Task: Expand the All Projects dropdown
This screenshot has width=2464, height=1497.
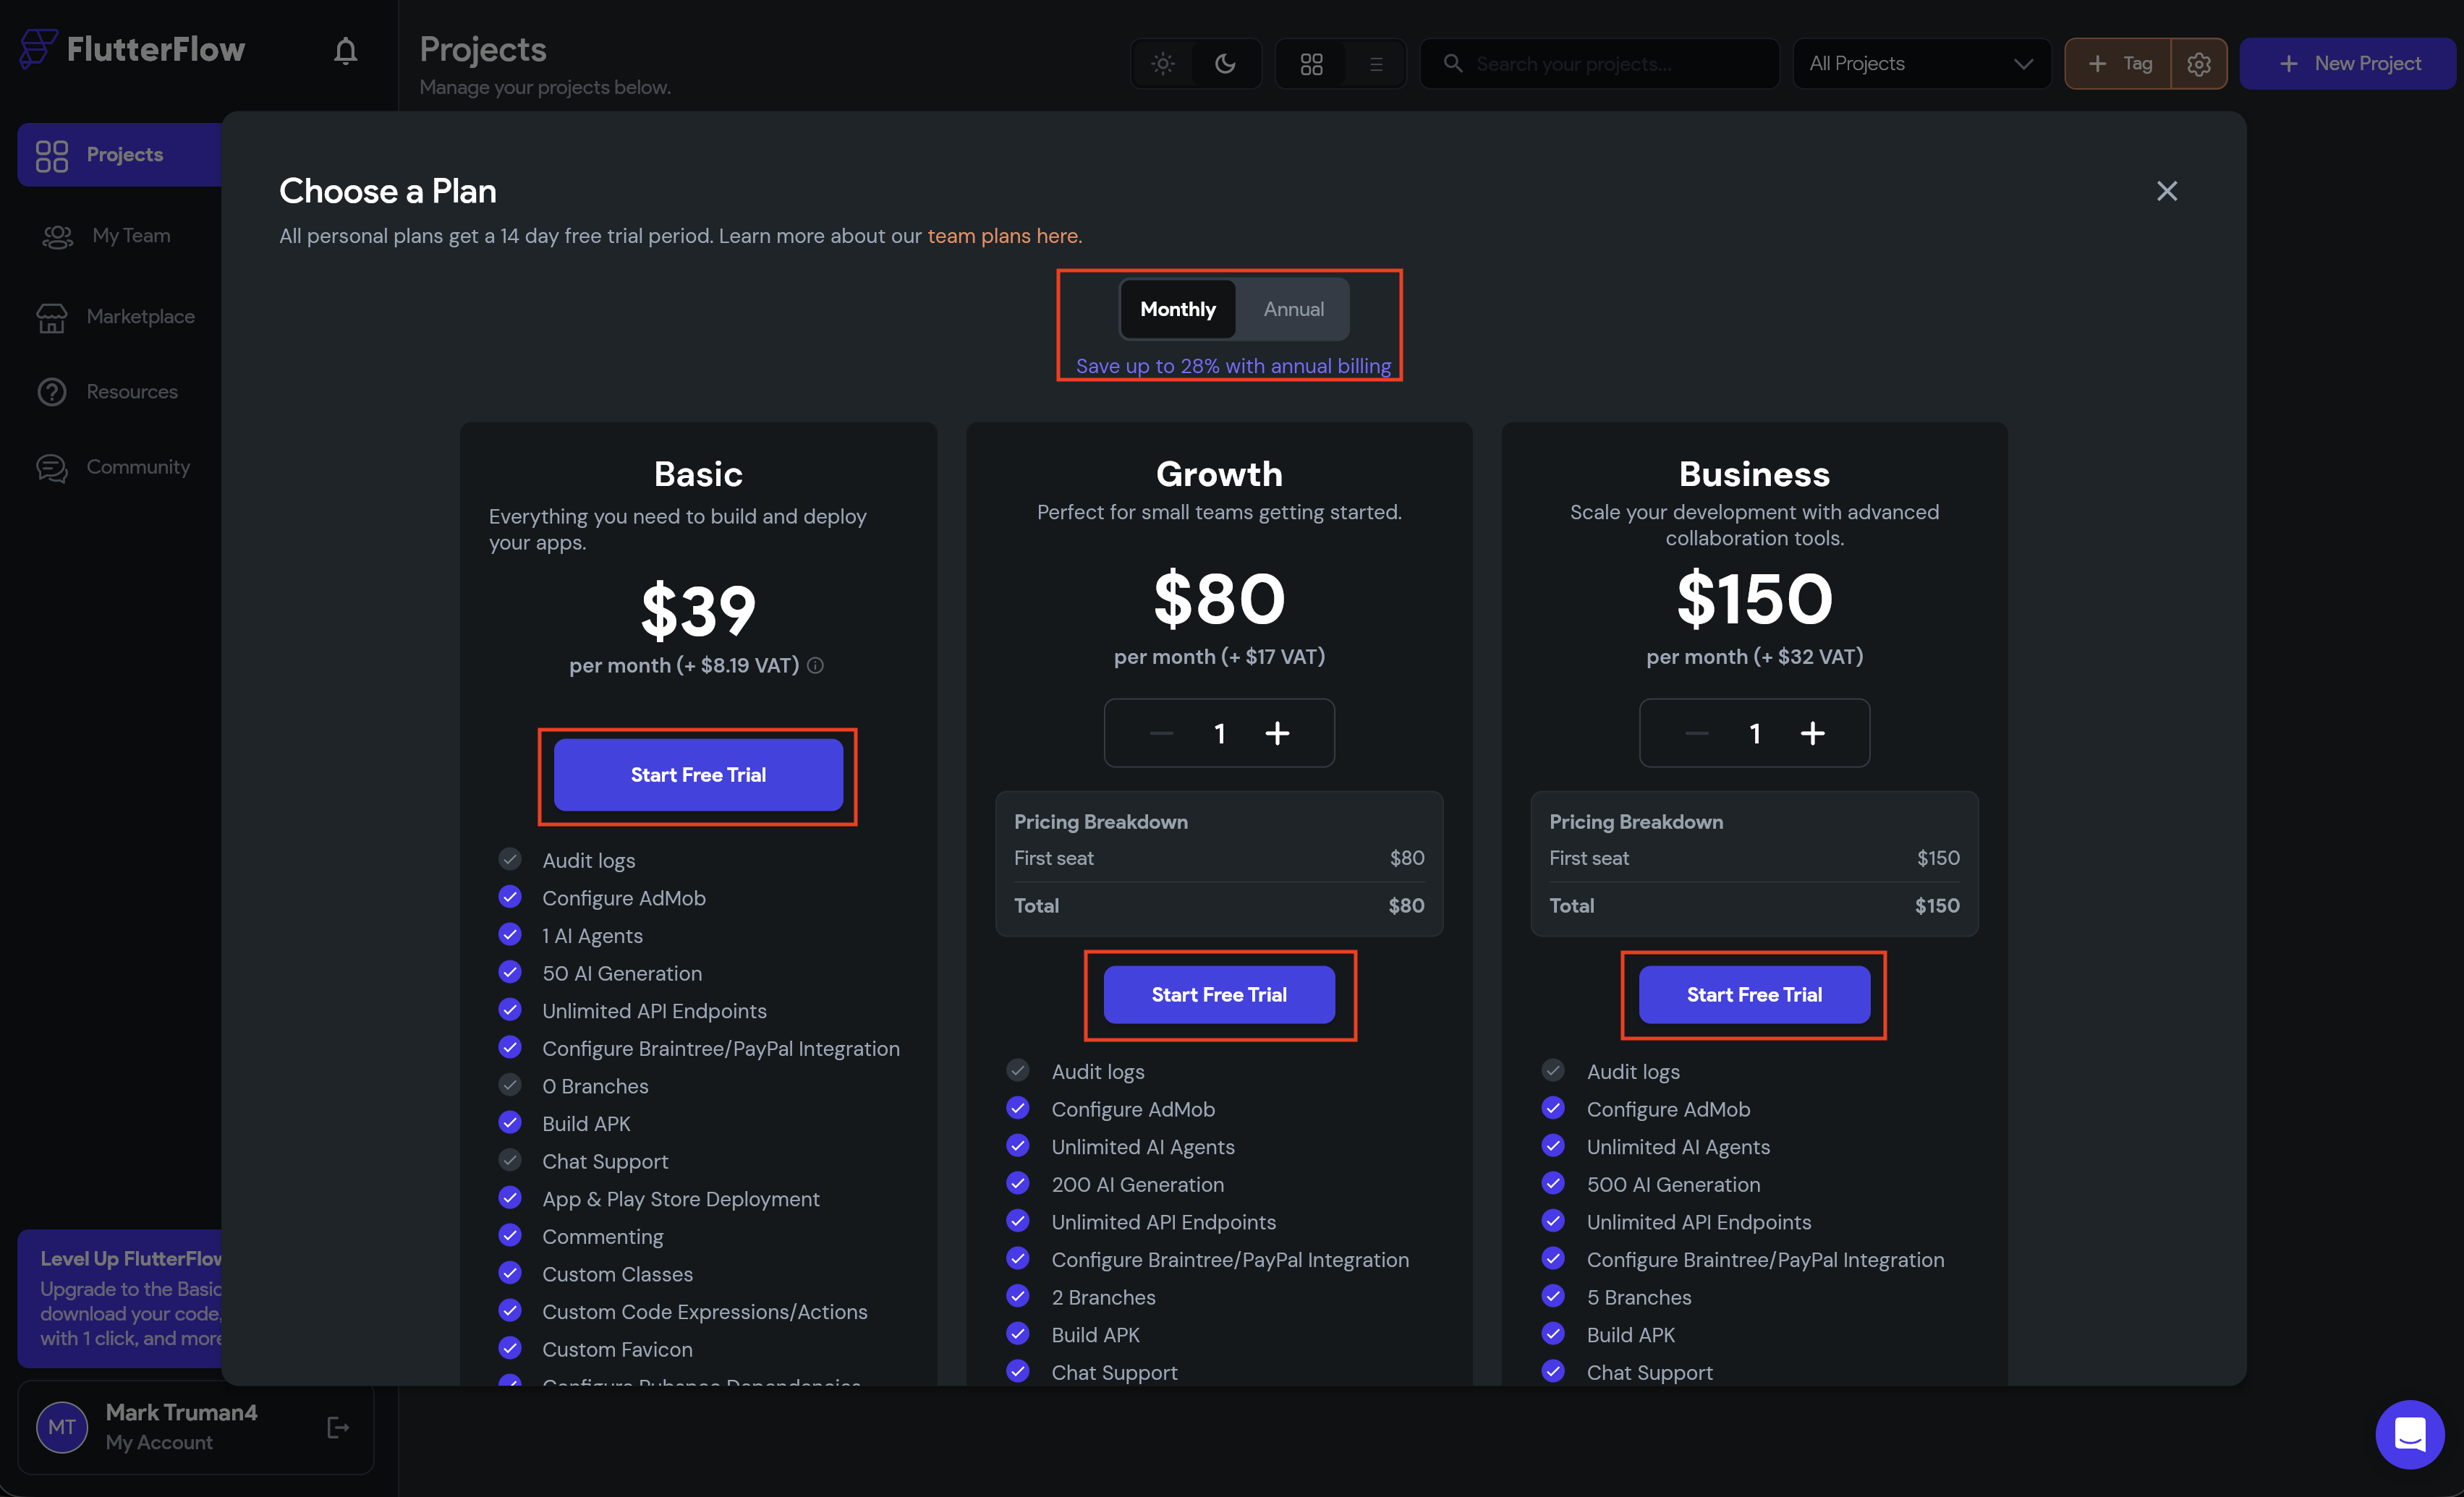Action: coord(1921,64)
